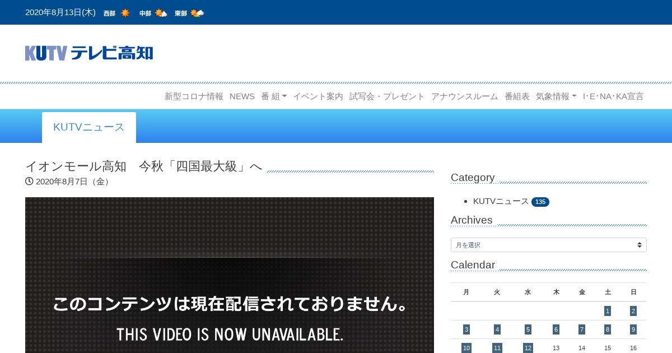
Task: Click the header date 2020年8月13日(木)
Action: [60, 12]
